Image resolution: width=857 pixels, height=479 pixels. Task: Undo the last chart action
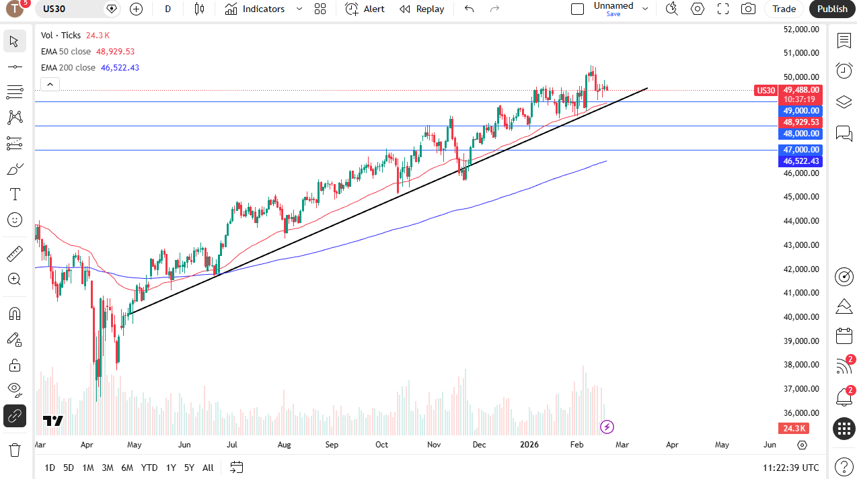(470, 9)
